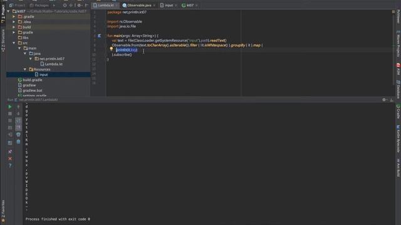The width and height of the screenshot is (401, 225).
Task: Expand the gradle folder below build
Action: (x=14, y=32)
